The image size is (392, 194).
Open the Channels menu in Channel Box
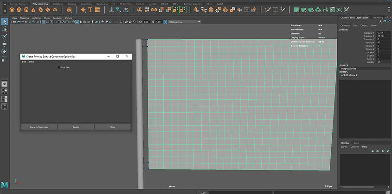point(345,26)
